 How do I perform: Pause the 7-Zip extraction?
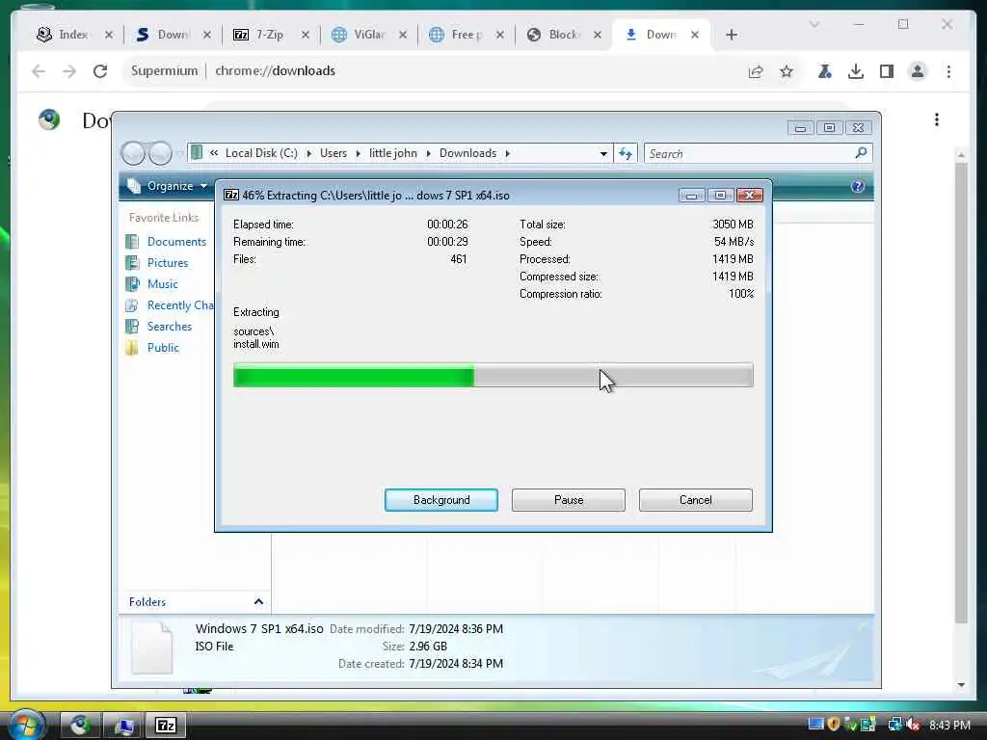click(569, 500)
